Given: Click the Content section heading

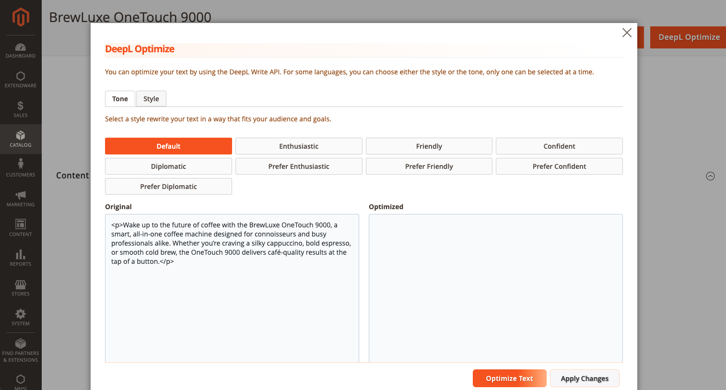Looking at the screenshot, I should click(x=72, y=176).
